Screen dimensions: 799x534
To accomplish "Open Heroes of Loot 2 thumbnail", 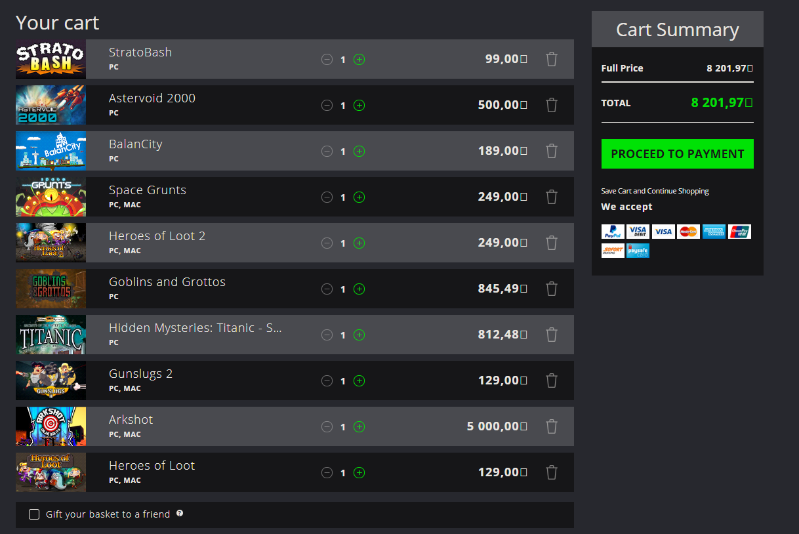I will 51,243.
